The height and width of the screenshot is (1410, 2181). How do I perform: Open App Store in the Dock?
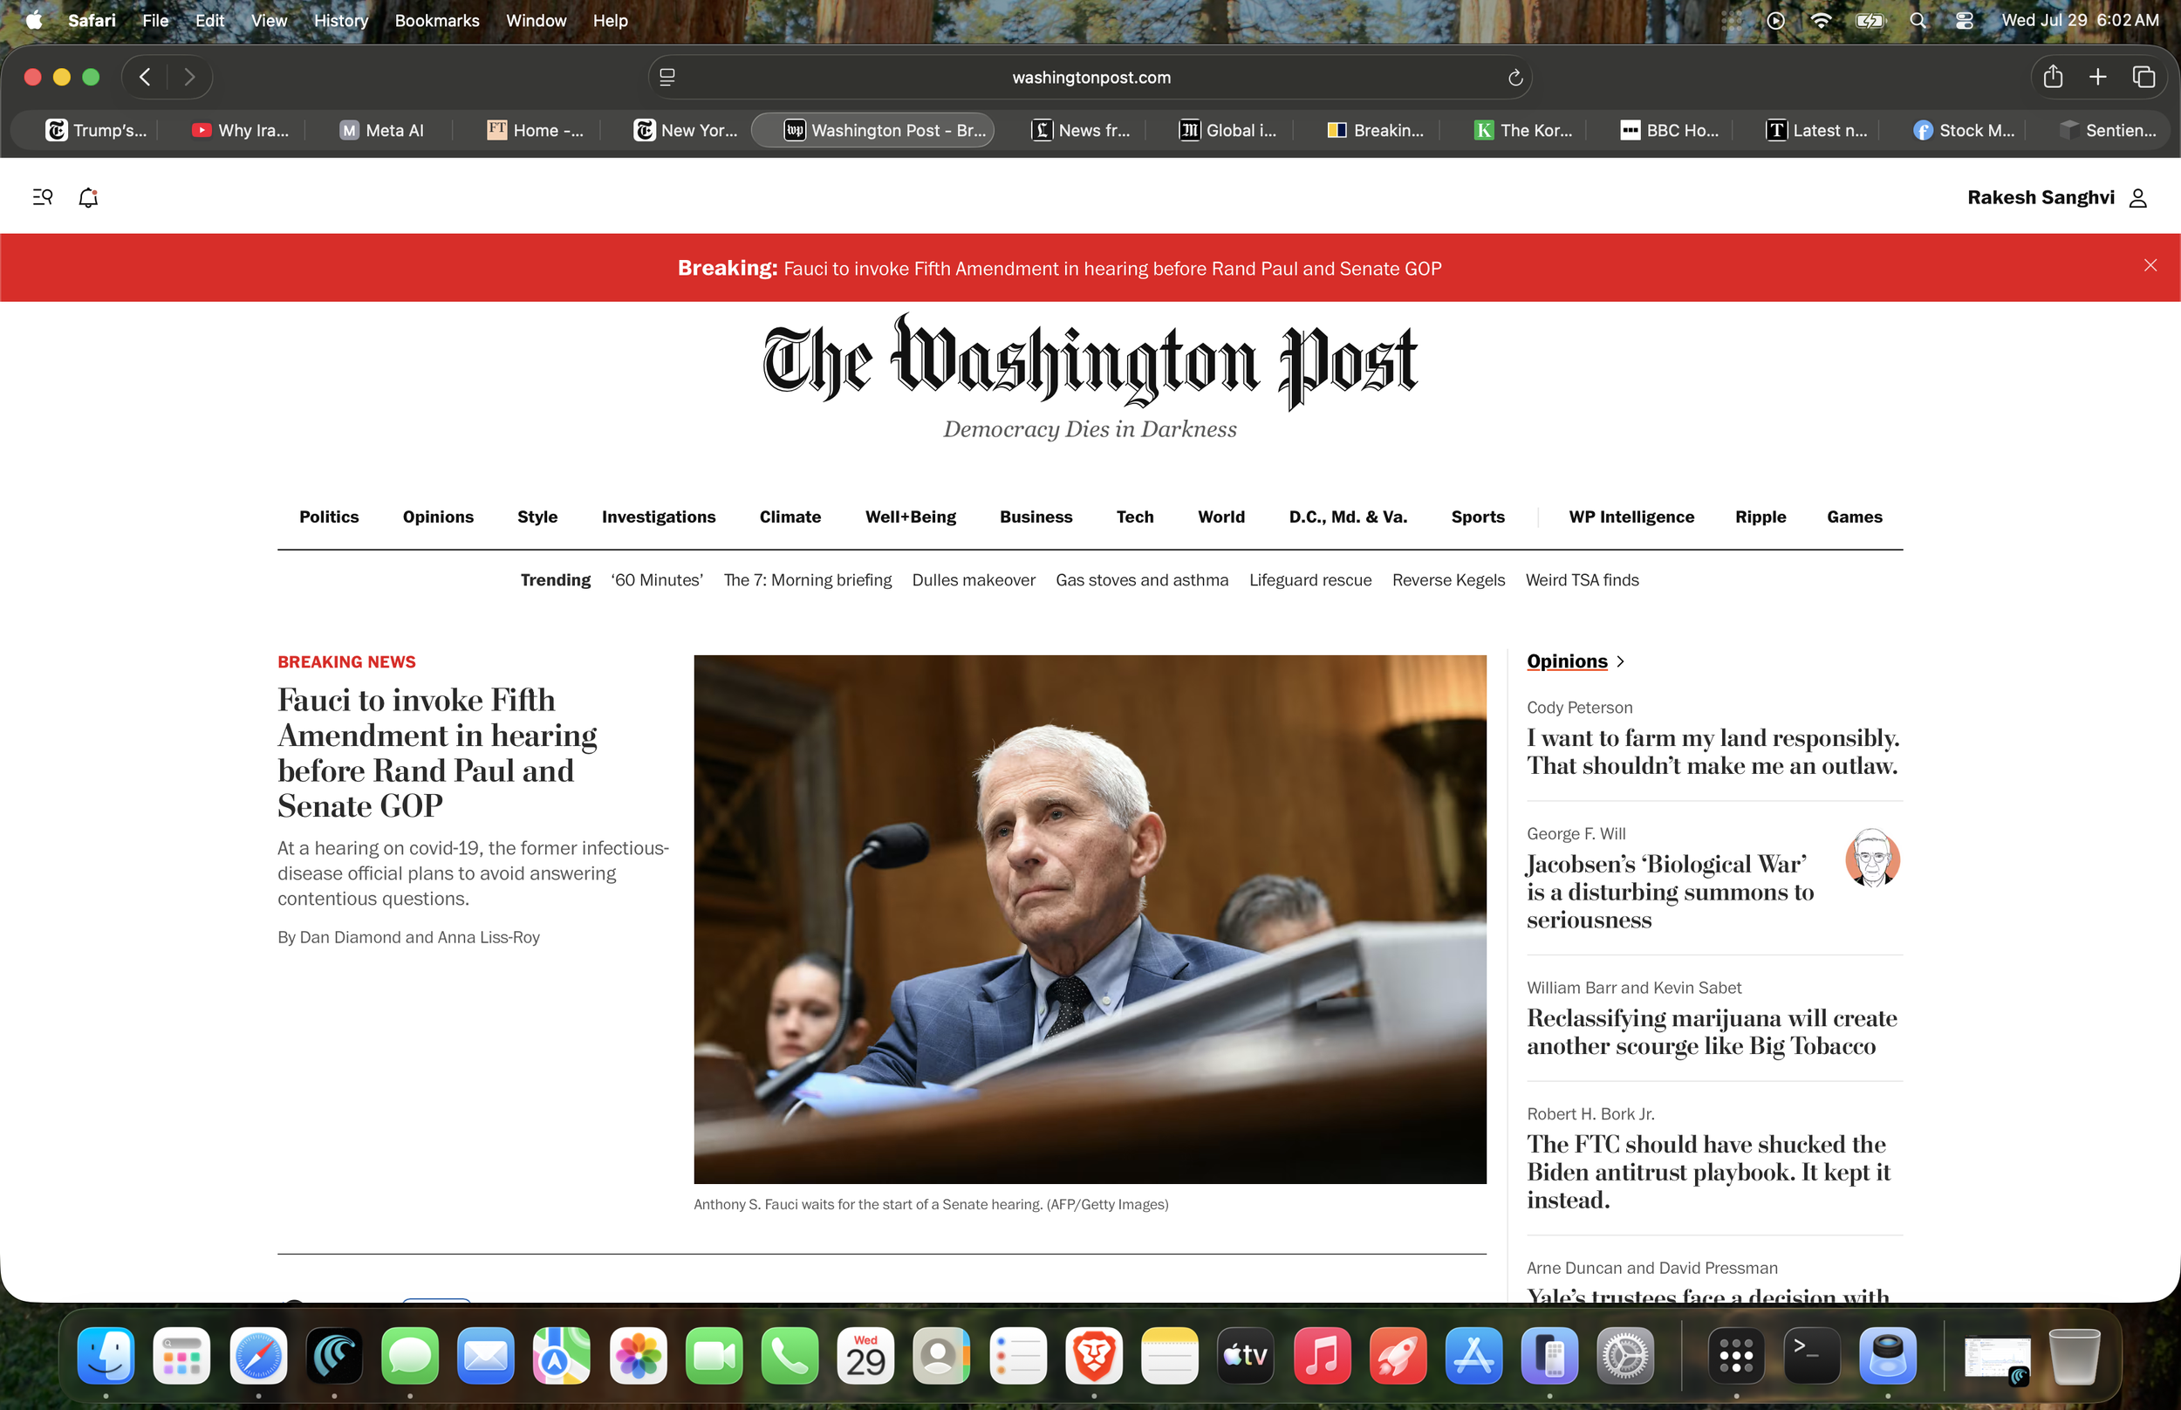[1473, 1355]
